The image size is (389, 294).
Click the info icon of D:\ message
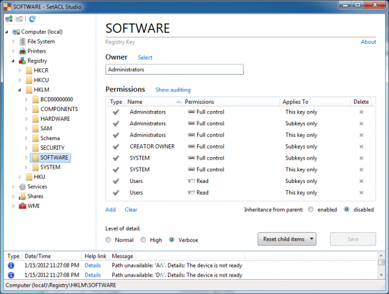pyautogui.click(x=11, y=275)
